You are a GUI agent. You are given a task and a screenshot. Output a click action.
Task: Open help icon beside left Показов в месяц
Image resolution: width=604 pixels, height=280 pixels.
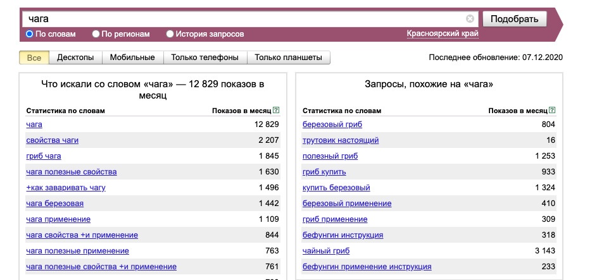click(x=276, y=111)
